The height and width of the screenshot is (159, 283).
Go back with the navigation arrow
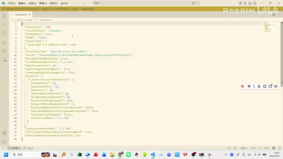[x=84, y=3]
